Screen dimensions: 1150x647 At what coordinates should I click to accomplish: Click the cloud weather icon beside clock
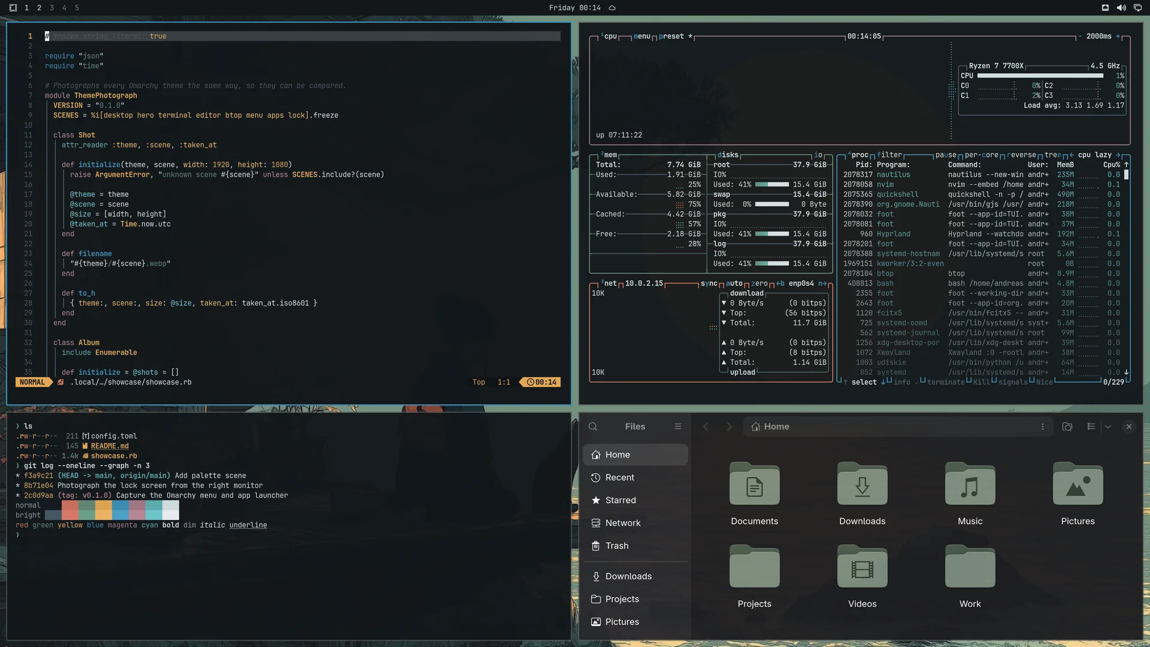coord(612,8)
